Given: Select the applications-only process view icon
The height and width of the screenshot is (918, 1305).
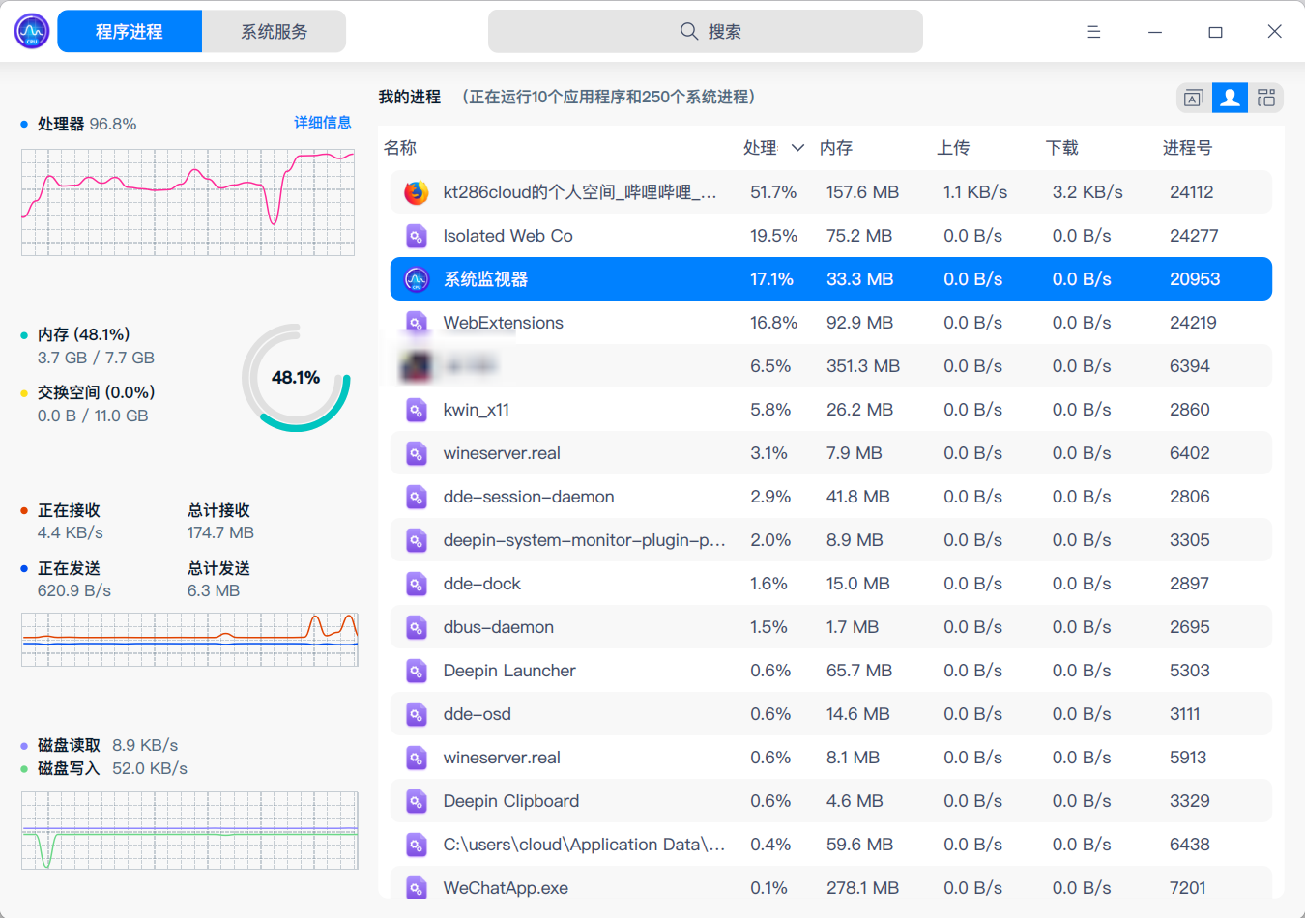Looking at the screenshot, I should (x=1190, y=97).
